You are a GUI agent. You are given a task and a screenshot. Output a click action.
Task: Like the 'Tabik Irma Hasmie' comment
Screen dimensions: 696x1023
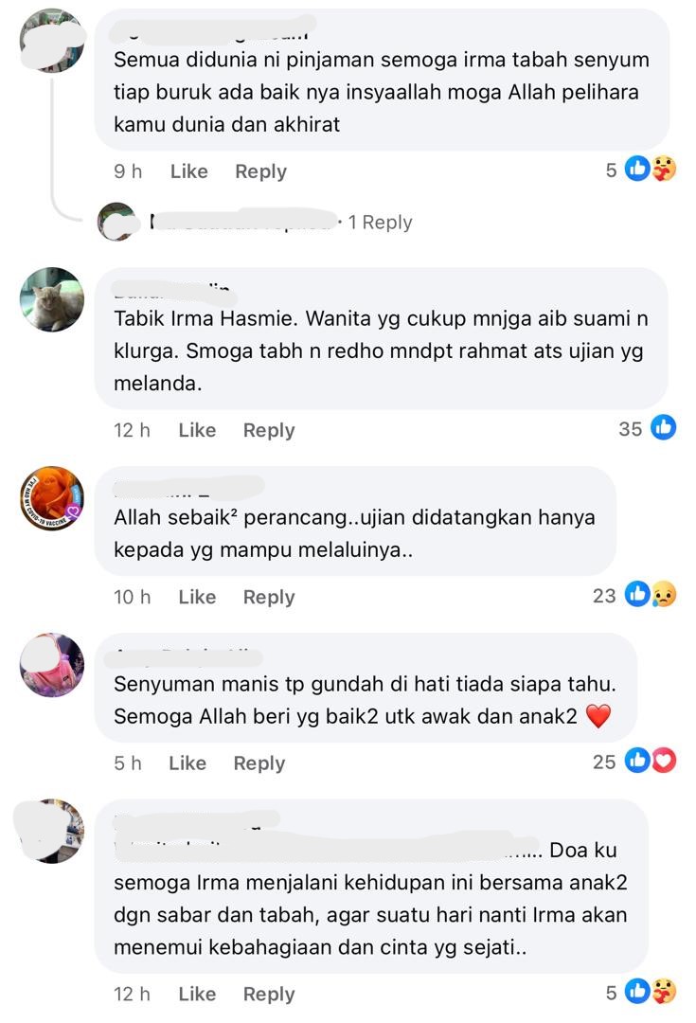(x=197, y=430)
